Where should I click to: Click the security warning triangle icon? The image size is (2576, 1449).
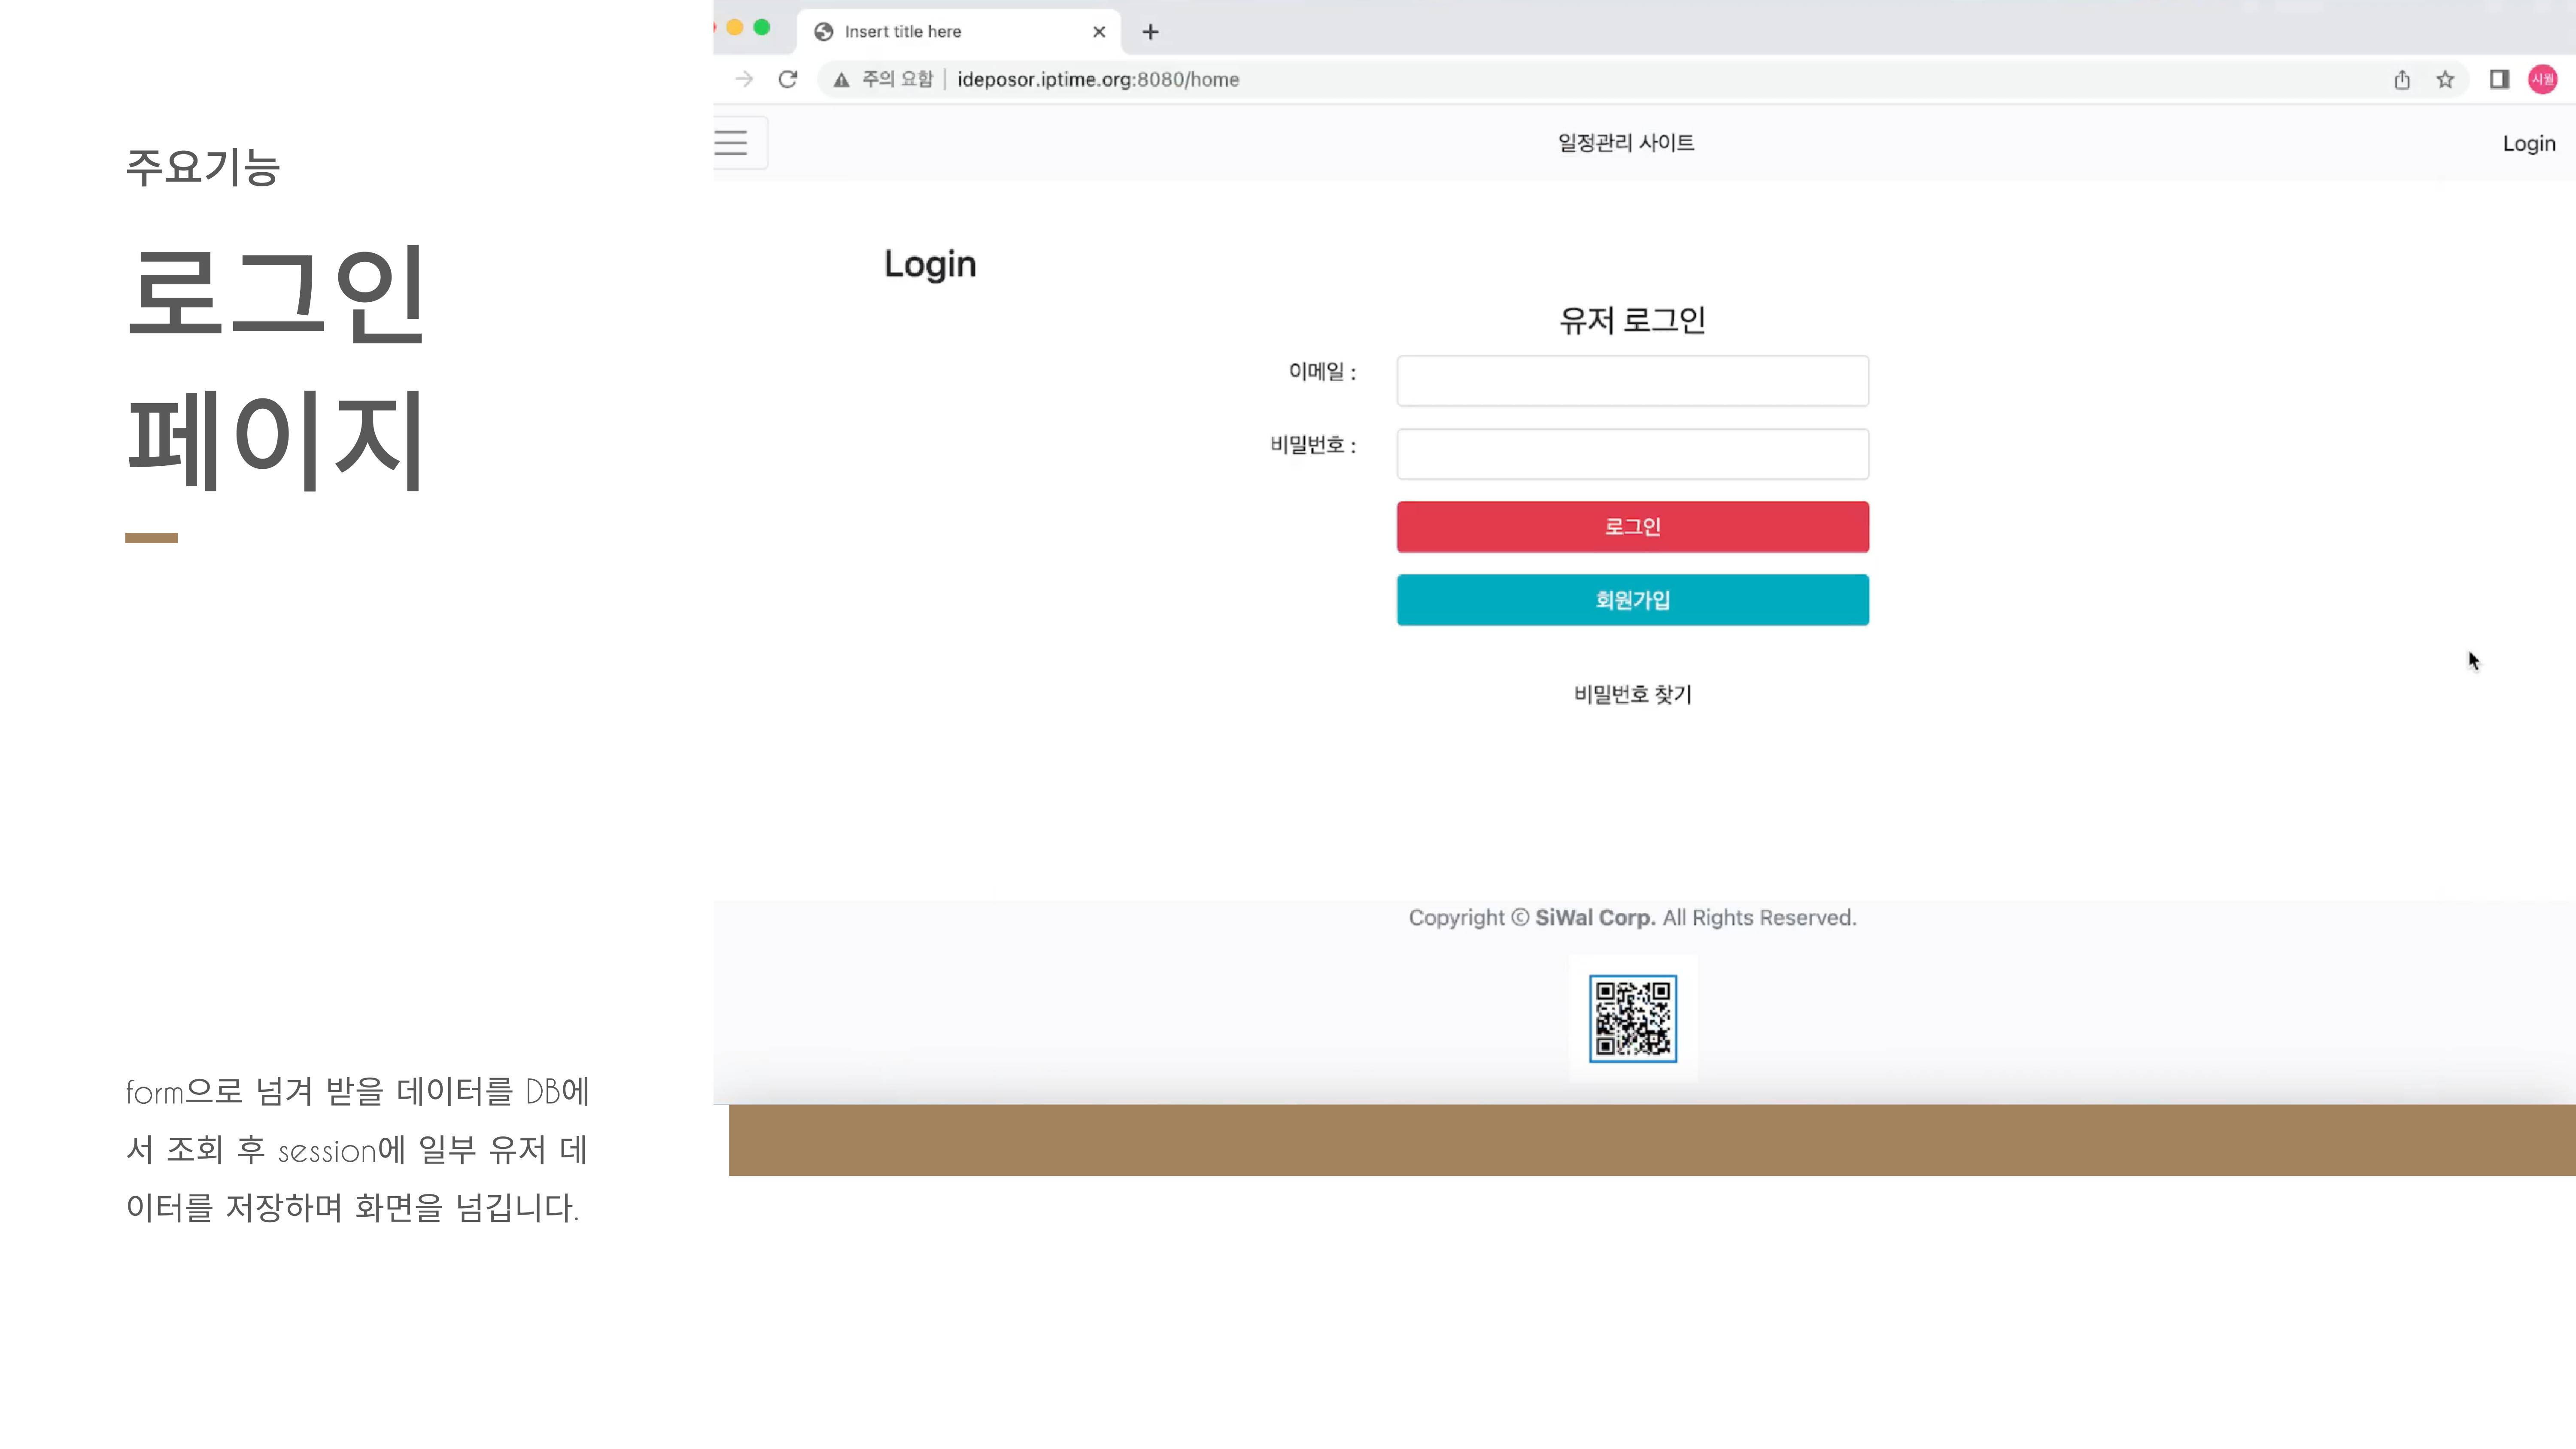[842, 80]
